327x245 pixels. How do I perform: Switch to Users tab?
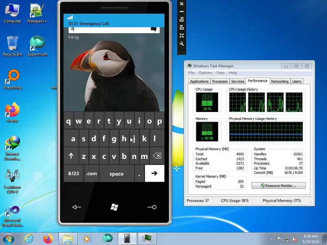coord(297,81)
